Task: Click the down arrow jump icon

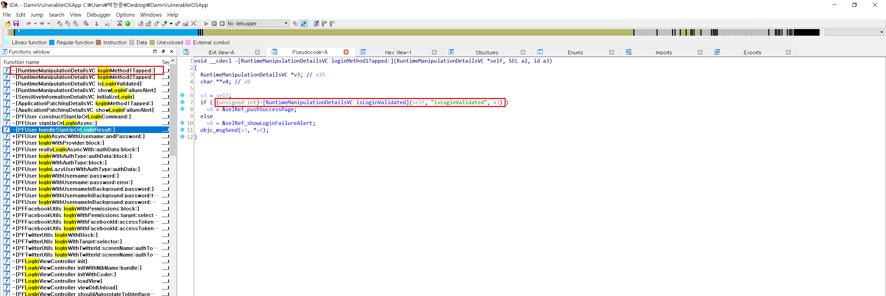Action: pos(97,24)
